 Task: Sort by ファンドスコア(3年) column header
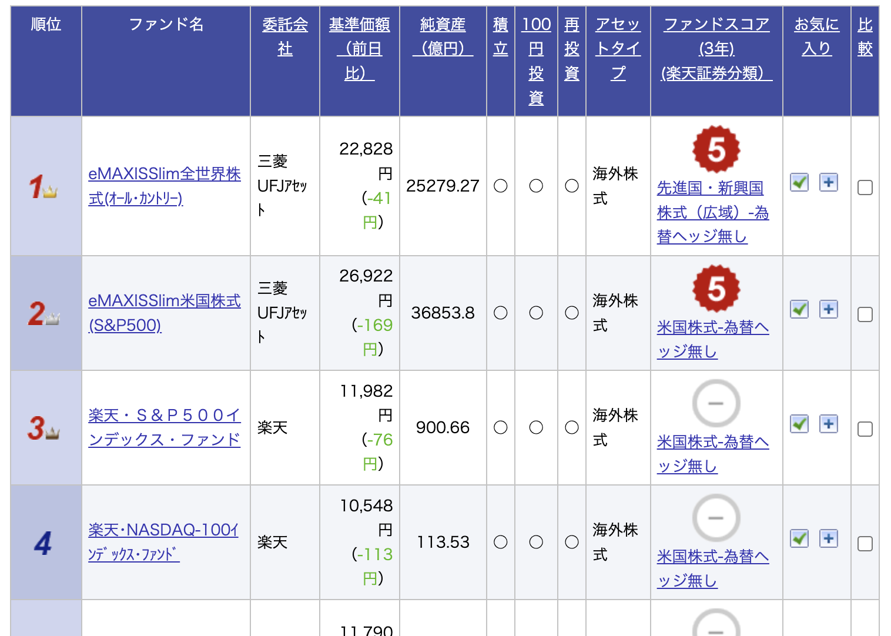click(x=716, y=49)
